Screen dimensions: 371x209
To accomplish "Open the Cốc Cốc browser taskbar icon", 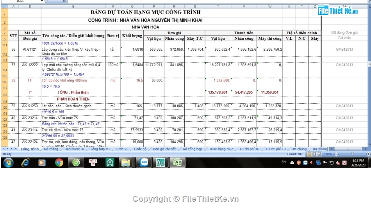I will (76, 163).
